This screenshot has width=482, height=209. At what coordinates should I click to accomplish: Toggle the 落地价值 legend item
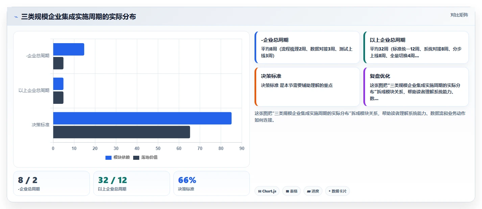tap(145, 157)
